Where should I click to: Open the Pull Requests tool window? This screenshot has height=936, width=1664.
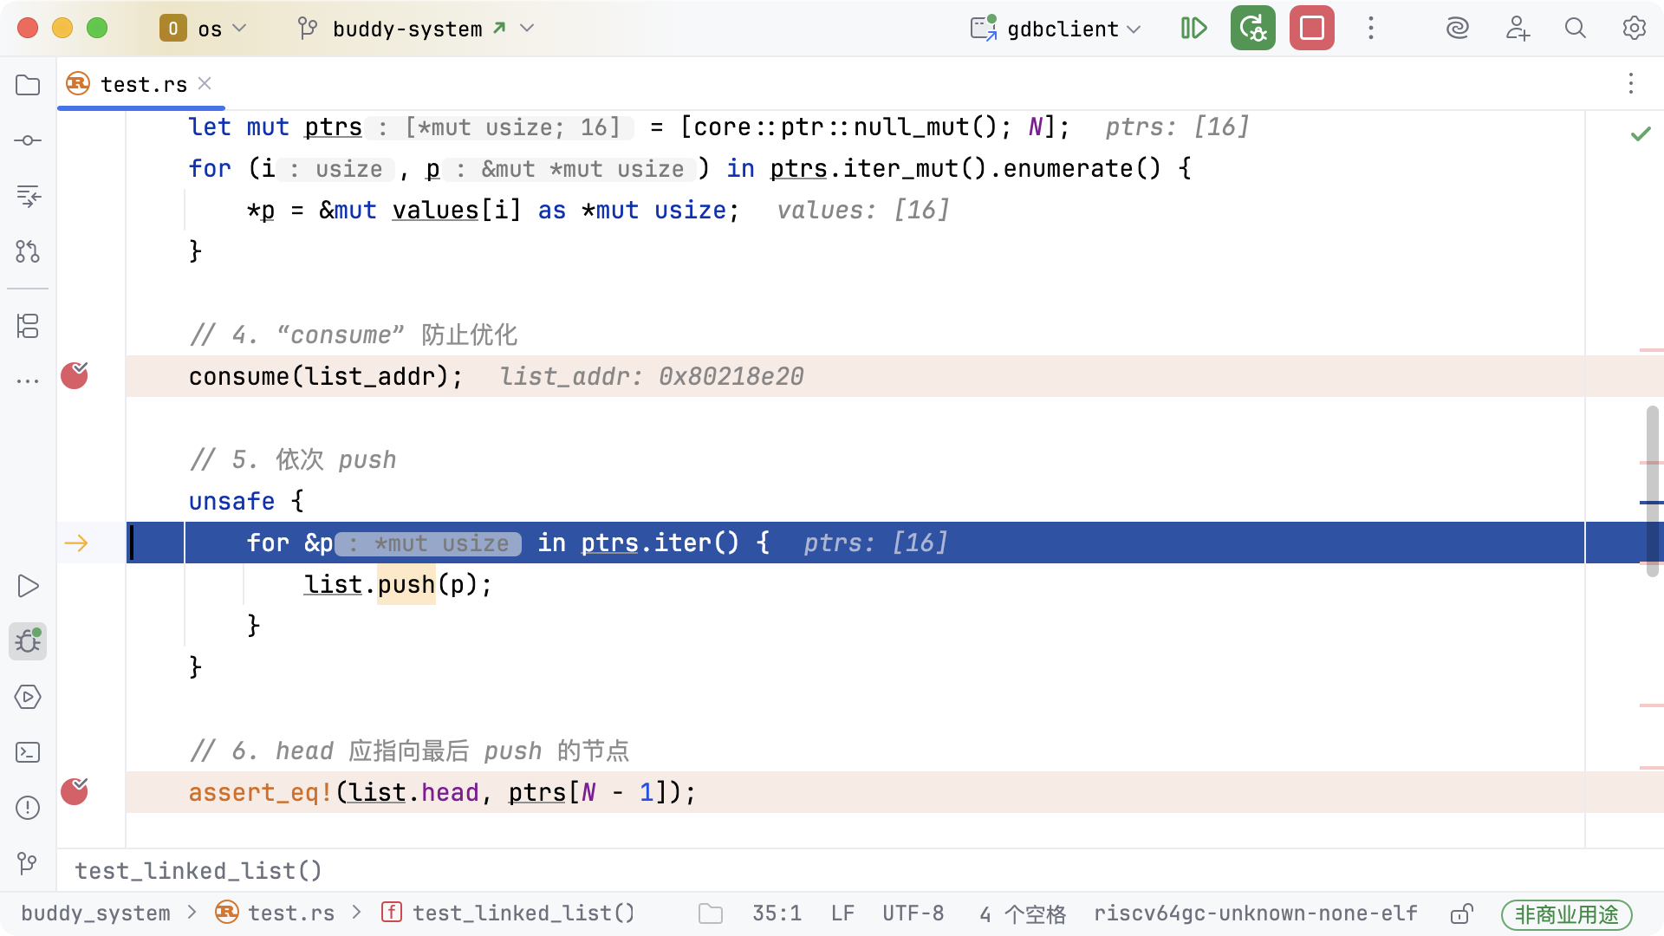coord(28,251)
